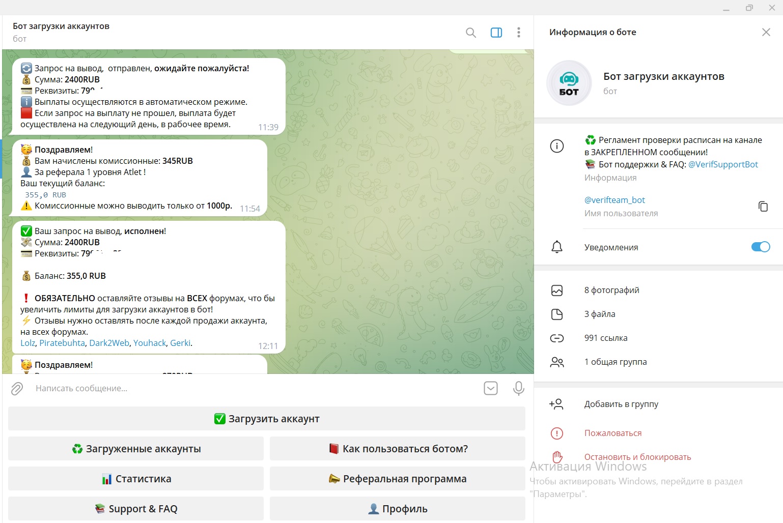The width and height of the screenshot is (783, 523).
Task: Close the bot information panel
Action: pos(766,32)
